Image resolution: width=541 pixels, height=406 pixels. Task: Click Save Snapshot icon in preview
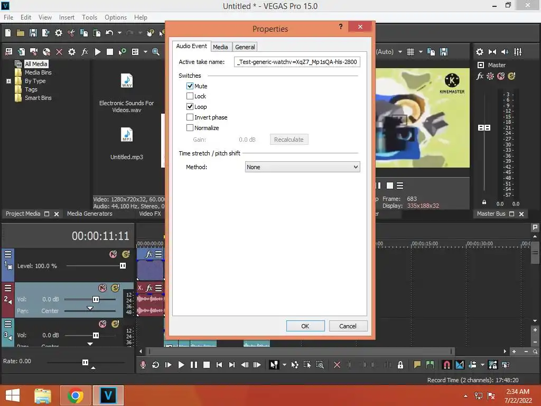pos(444,52)
